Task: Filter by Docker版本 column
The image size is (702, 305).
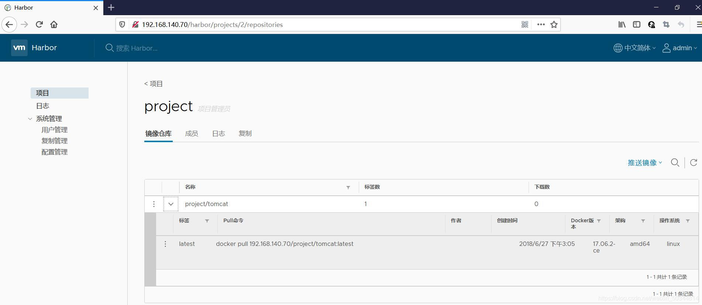Action: click(x=599, y=221)
